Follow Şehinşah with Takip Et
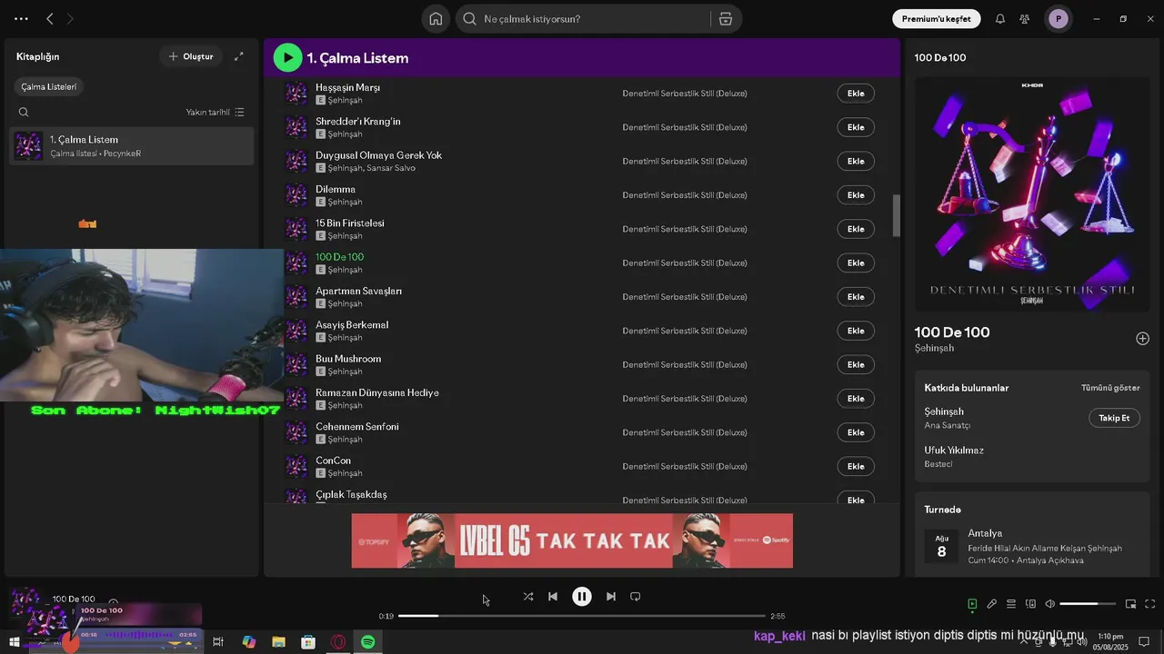Screen dimensions: 1164x654 pos(1114,418)
